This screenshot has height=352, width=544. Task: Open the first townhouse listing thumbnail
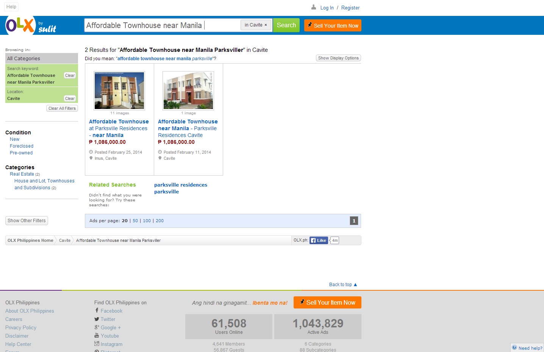pos(119,91)
